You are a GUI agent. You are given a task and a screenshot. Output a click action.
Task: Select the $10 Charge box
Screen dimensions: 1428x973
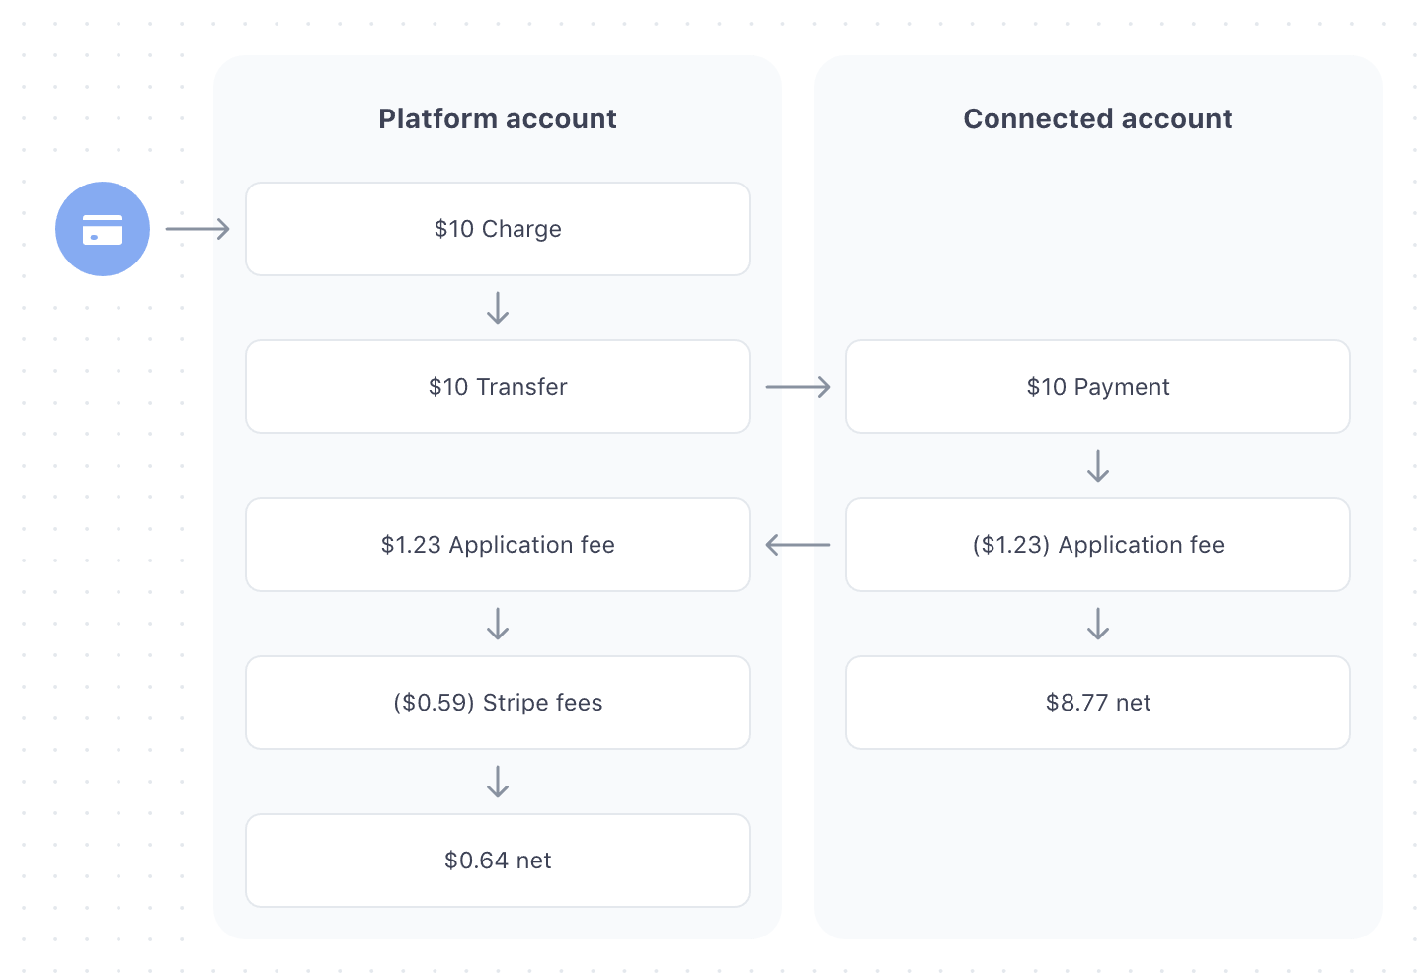(498, 229)
